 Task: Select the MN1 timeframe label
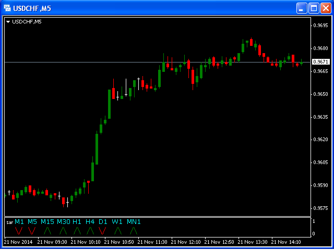pyautogui.click(x=134, y=222)
